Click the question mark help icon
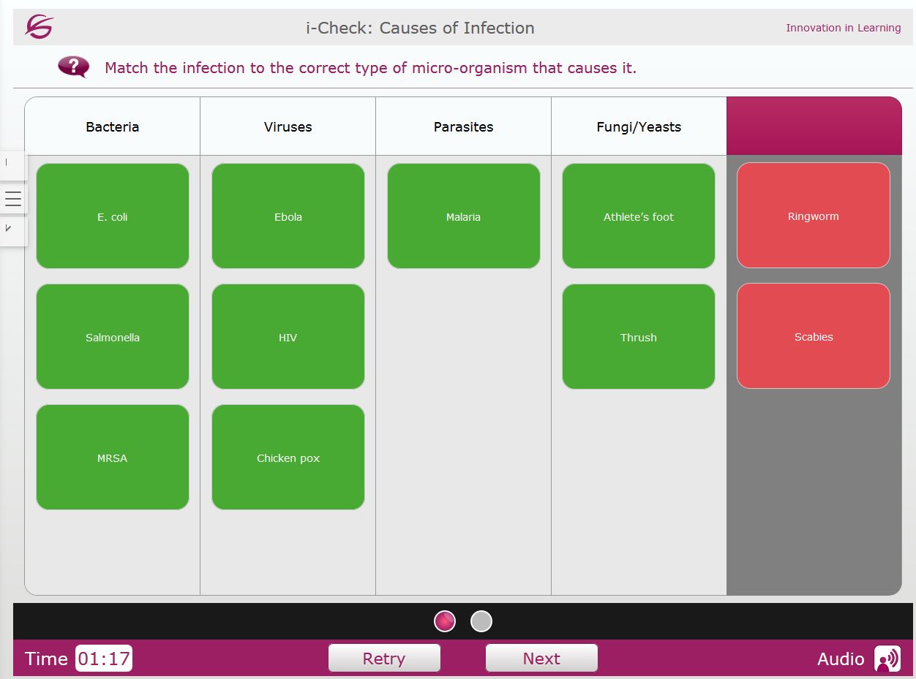916x679 pixels. 73,67
